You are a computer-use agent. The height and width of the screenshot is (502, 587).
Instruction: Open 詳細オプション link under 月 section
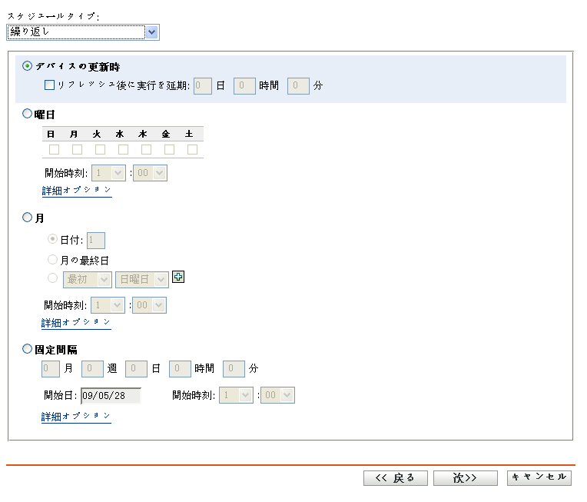76,323
